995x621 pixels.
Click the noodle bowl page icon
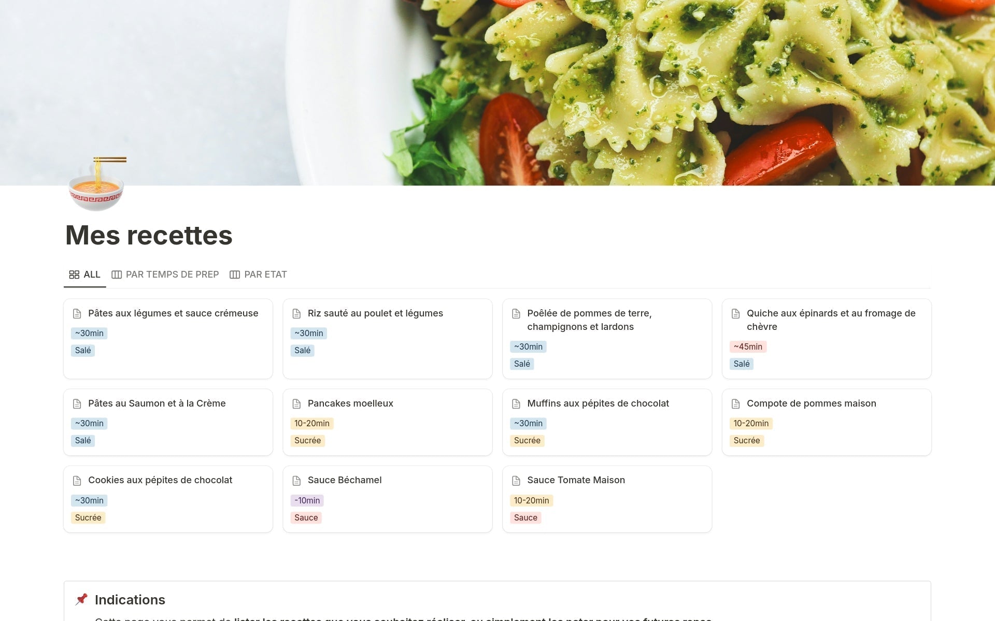pyautogui.click(x=96, y=184)
